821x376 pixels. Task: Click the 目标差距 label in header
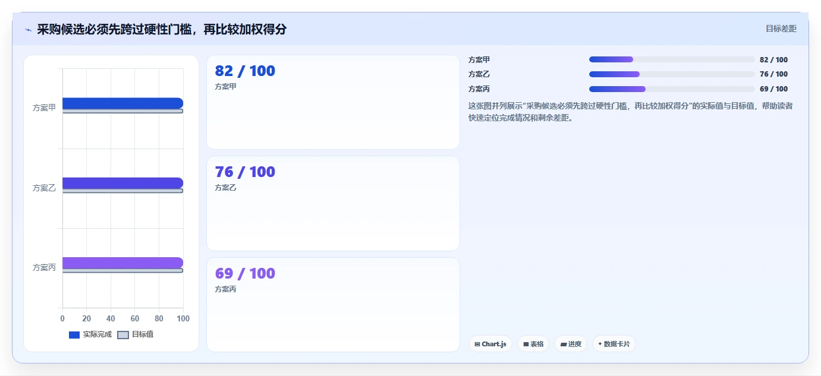tap(781, 29)
